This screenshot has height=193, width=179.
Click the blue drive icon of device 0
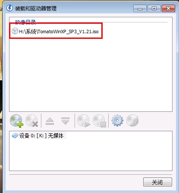pyautogui.click(x=15, y=136)
